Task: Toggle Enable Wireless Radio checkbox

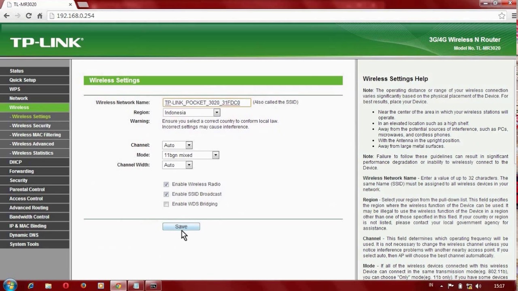Action: point(166,184)
